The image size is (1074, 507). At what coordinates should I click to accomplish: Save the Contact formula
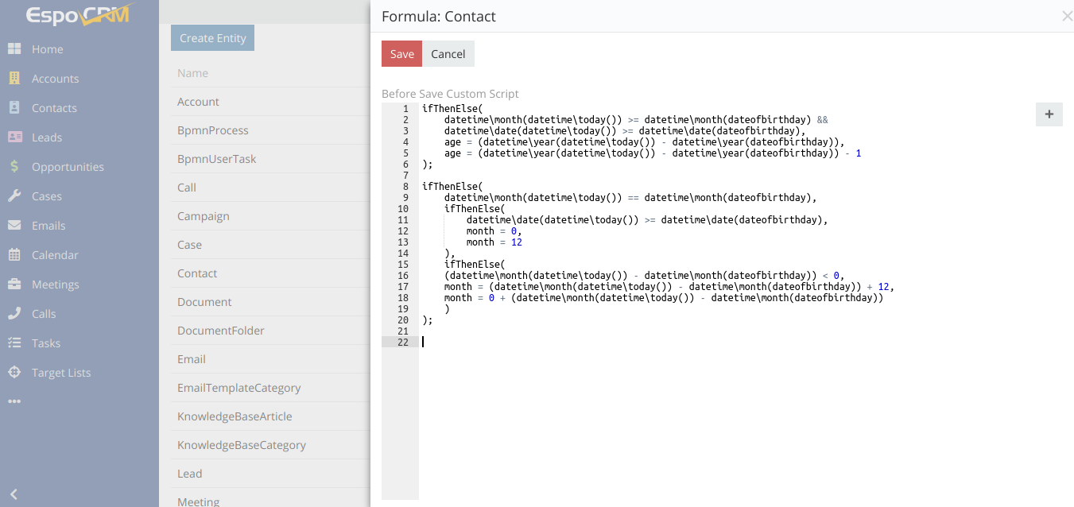pyautogui.click(x=401, y=54)
